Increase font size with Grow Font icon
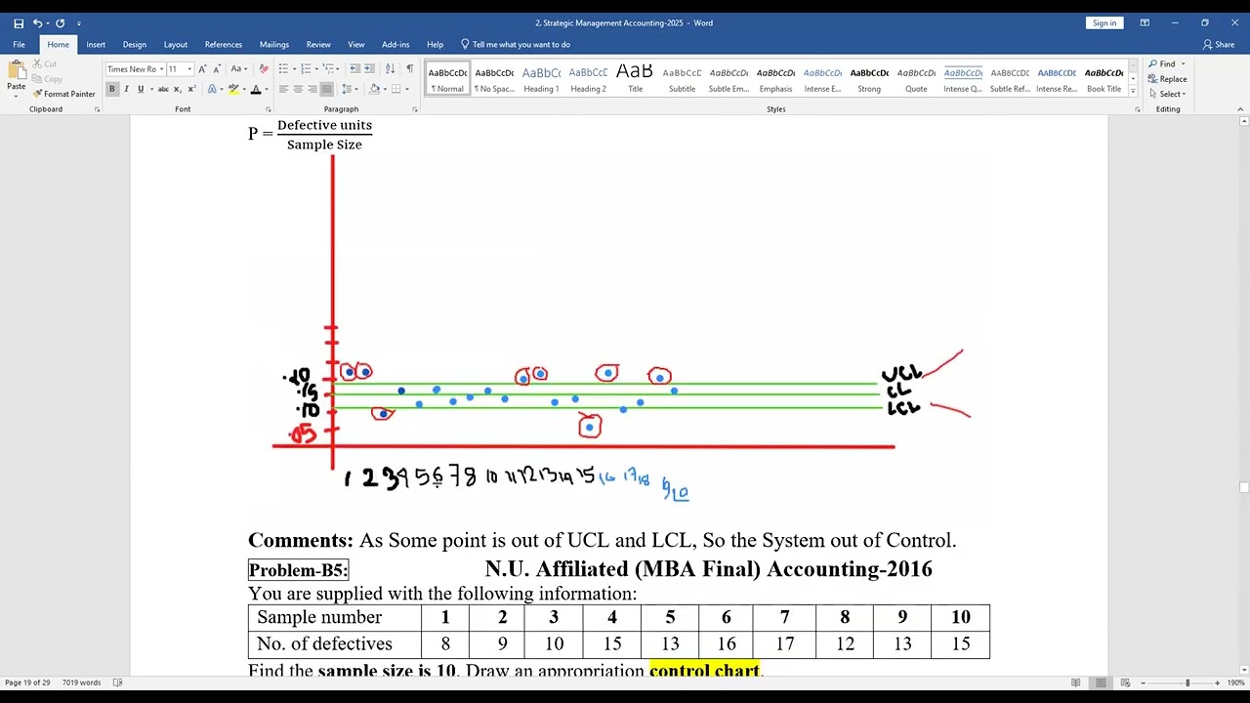This screenshot has height=703, width=1250. coord(203,69)
